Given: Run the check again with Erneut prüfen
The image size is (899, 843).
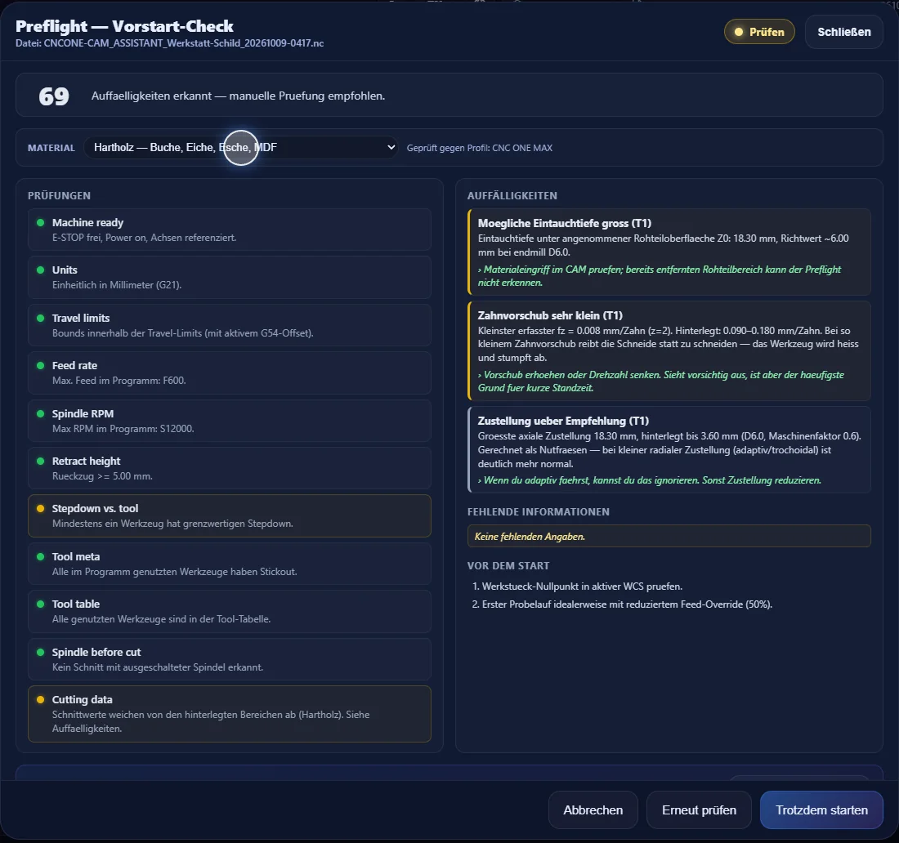Looking at the screenshot, I should (x=699, y=810).
